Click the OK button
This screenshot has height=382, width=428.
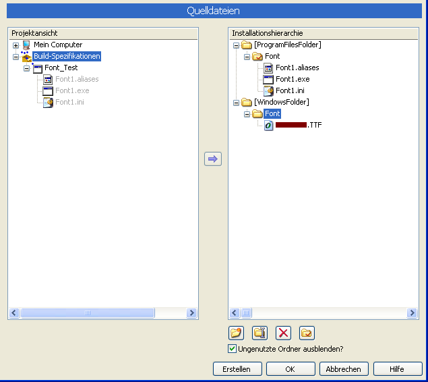[x=291, y=369]
